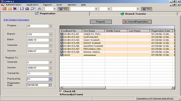Select the aaaaaaaaa name cell
181x101 pixels.
click(93, 55)
